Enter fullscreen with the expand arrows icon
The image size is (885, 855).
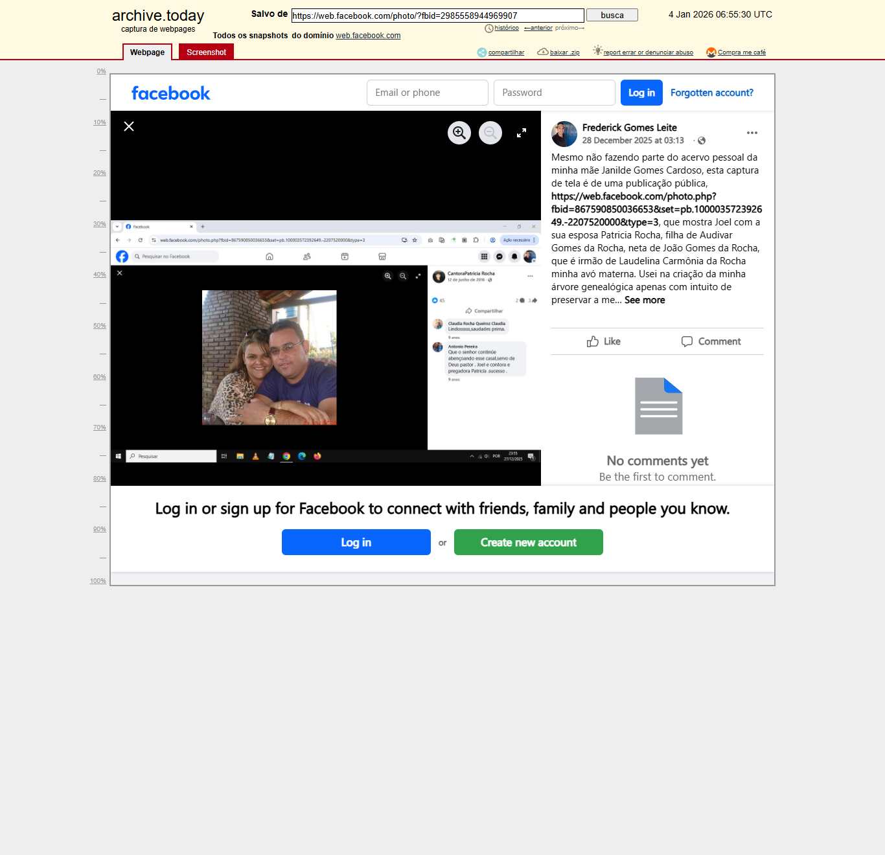522,133
